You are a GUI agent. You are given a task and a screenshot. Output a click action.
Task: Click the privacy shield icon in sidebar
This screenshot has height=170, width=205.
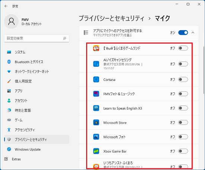pyautogui.click(x=9, y=139)
